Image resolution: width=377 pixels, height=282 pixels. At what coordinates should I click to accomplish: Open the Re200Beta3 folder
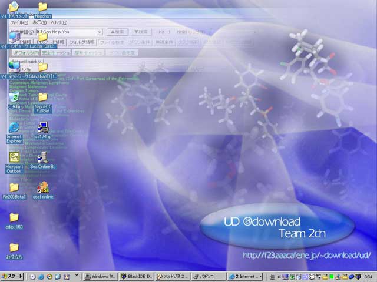pos(14,188)
